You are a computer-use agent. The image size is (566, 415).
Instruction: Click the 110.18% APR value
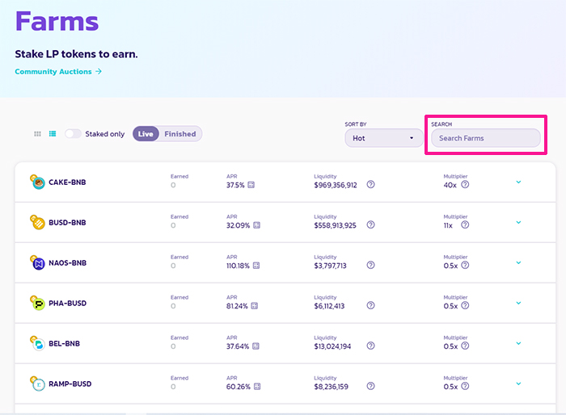pos(238,266)
